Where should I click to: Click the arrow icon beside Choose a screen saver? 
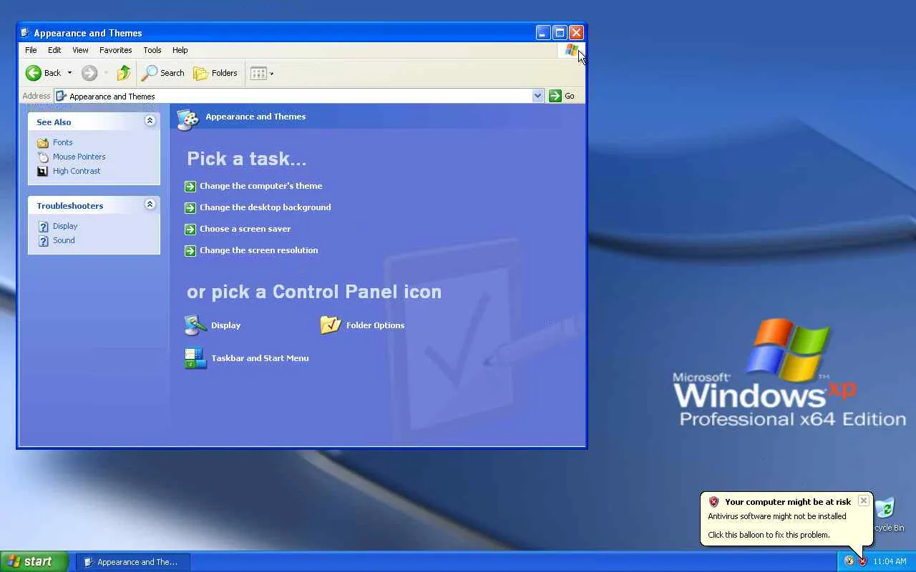[x=190, y=229]
